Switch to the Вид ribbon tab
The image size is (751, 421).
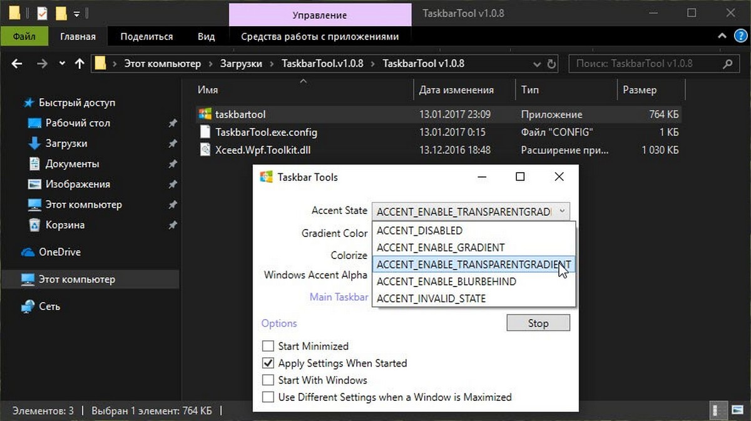pos(206,36)
